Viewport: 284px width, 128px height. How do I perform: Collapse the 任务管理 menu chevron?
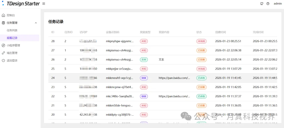36,23
